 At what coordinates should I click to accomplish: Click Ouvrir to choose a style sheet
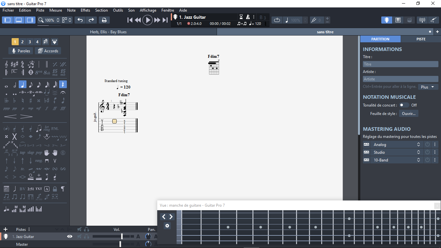(x=408, y=113)
